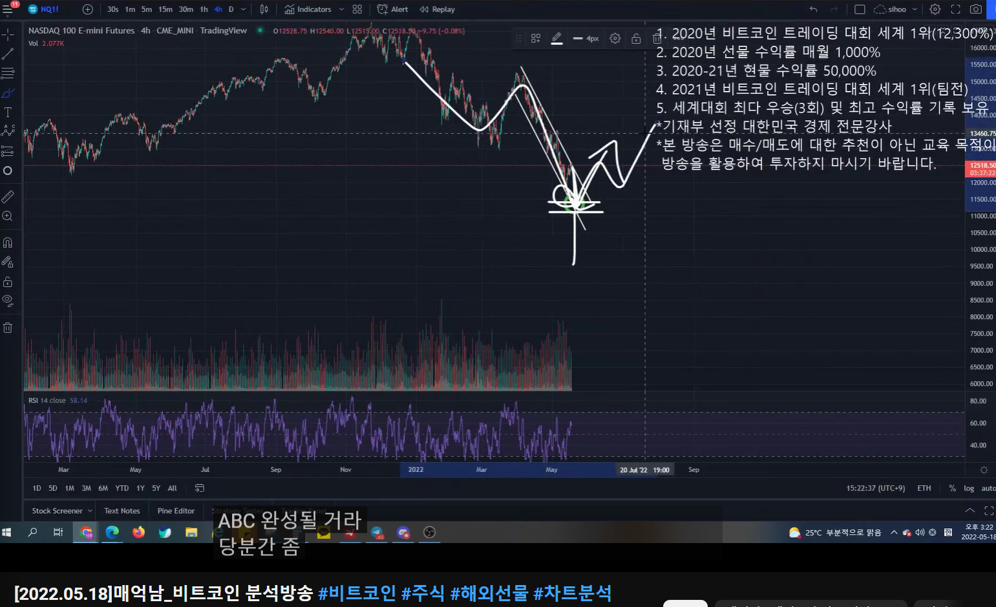Open the candlestick chart style menu
The height and width of the screenshot is (607, 996).
(264, 10)
